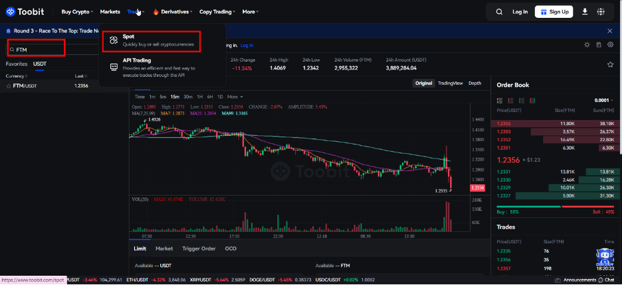Click the 1.2355 ask price row
The width and height of the screenshot is (622, 285).
[556, 124]
